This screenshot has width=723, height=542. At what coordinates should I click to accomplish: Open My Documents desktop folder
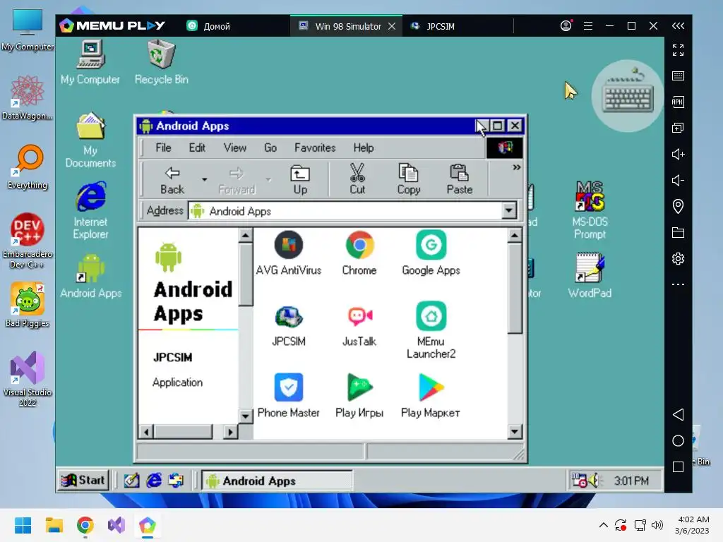(90, 140)
